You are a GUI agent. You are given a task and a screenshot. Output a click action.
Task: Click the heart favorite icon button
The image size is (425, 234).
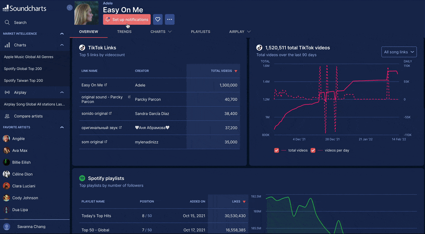click(x=158, y=19)
